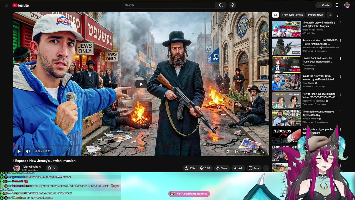Open options for The Leaflit Discord Kerfuffle video
This screenshot has width=355, height=200.
coord(340,23)
